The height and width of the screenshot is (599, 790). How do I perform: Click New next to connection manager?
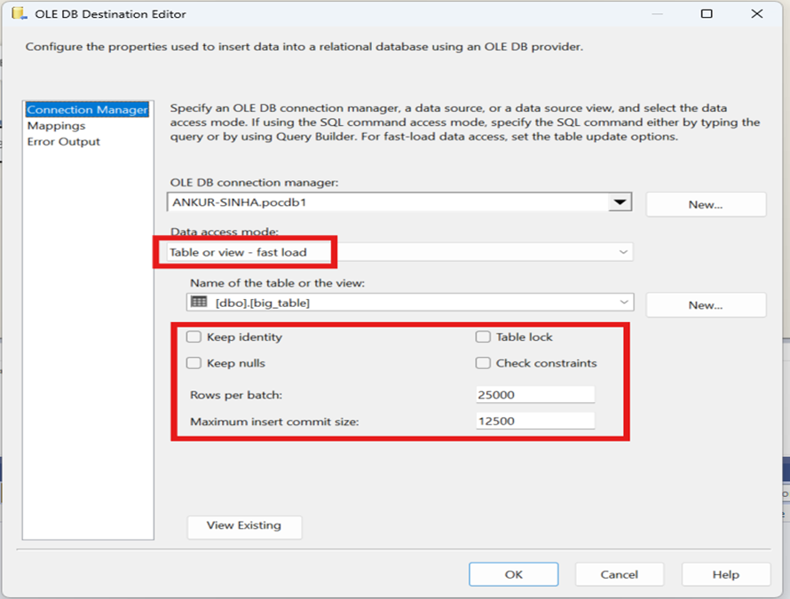[705, 204]
